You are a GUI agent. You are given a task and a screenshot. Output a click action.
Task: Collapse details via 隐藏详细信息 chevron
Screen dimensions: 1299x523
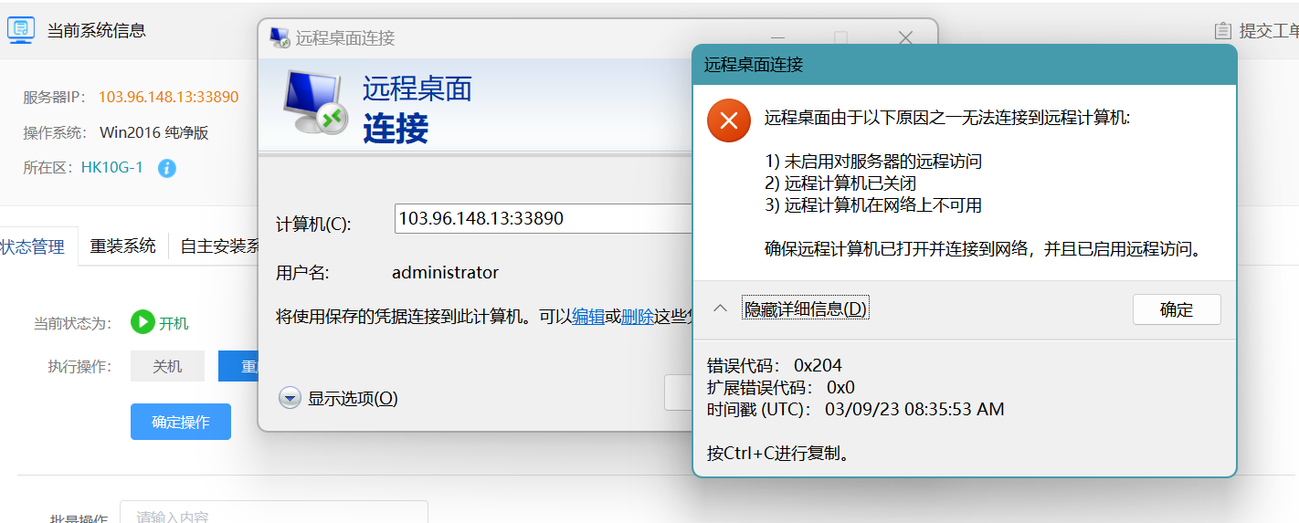[720, 309]
